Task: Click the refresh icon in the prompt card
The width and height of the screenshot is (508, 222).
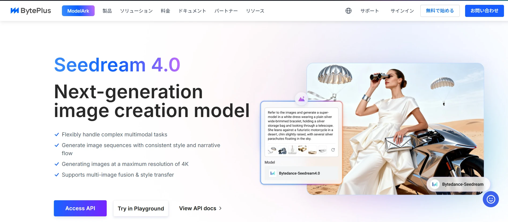Action: pyautogui.click(x=333, y=150)
